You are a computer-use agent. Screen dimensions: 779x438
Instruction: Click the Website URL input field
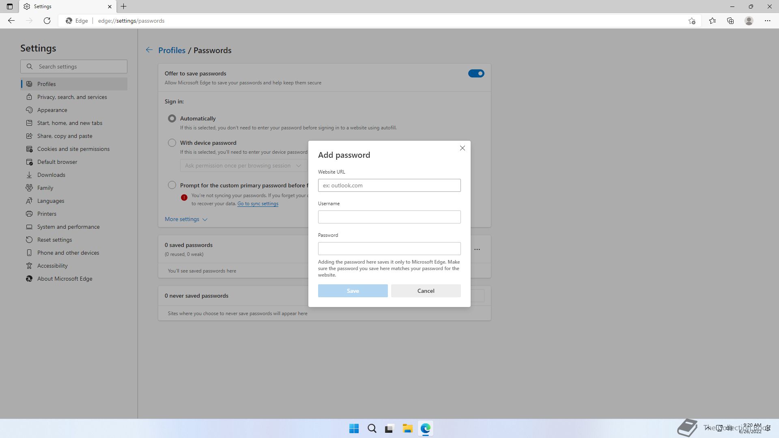389,185
